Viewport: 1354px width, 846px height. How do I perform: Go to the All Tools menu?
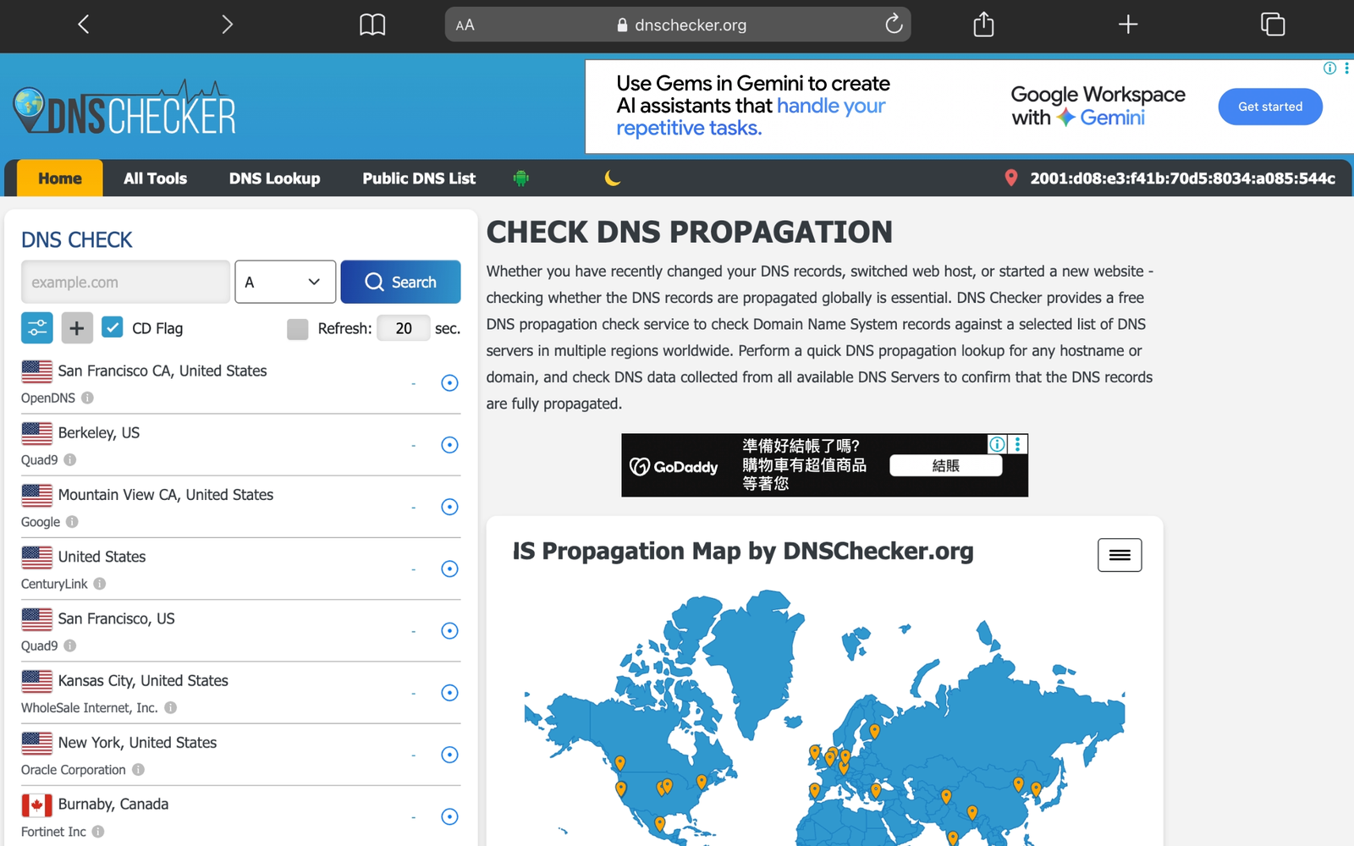tap(156, 179)
